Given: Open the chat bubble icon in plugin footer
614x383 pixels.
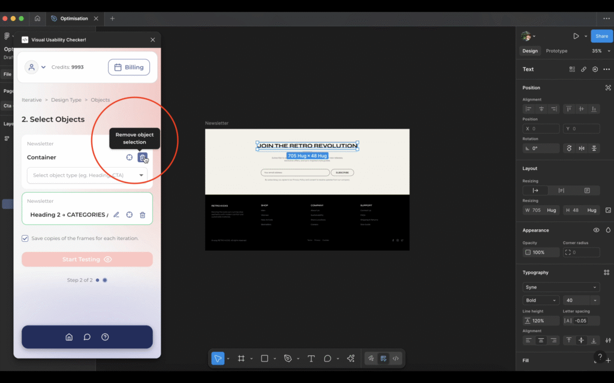Looking at the screenshot, I should click(x=87, y=337).
